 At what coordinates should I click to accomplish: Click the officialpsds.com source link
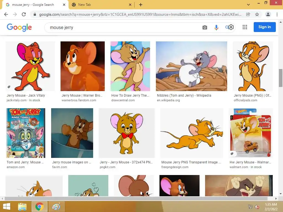click(x=245, y=100)
